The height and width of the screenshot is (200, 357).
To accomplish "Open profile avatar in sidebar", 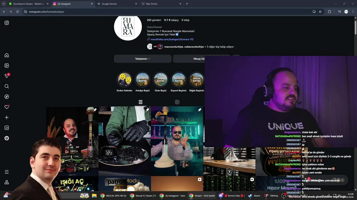I will (x=7, y=138).
